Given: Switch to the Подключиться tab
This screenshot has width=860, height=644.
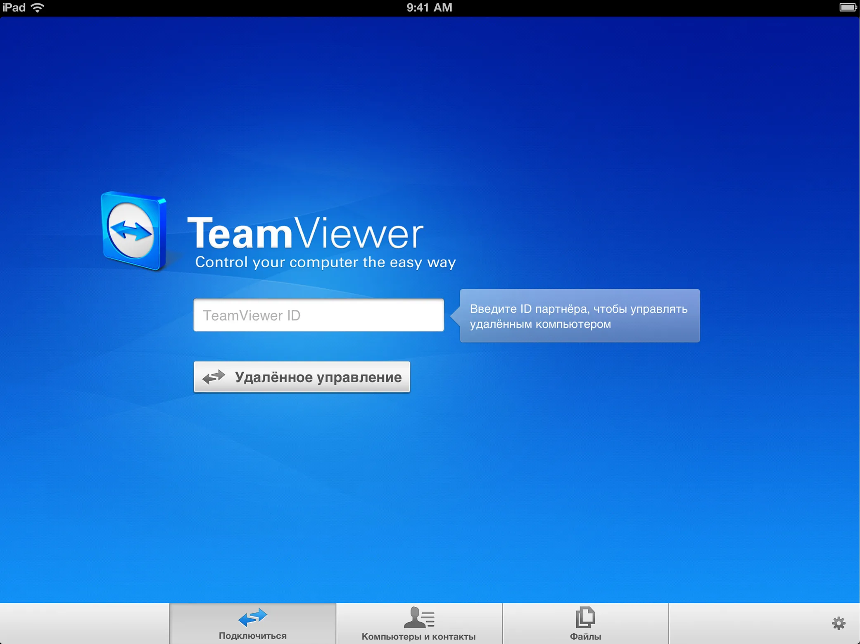Looking at the screenshot, I should 252,624.
